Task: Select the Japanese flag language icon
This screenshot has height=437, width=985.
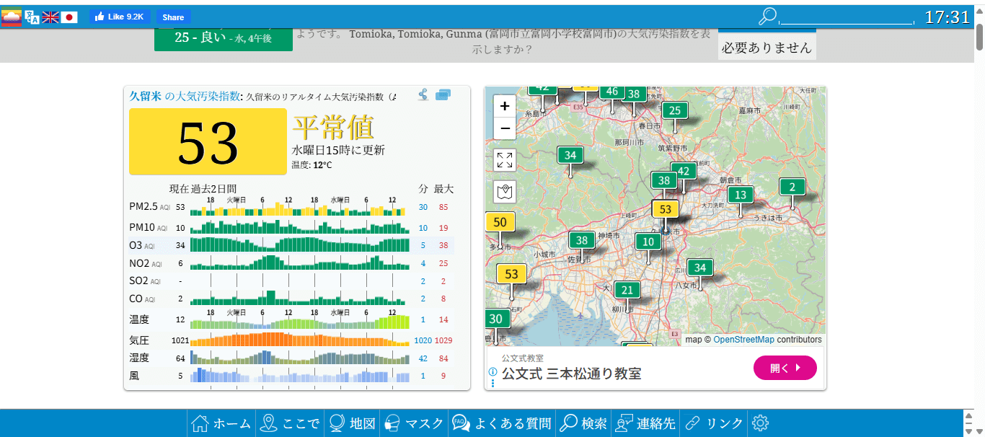Action: 69,17
